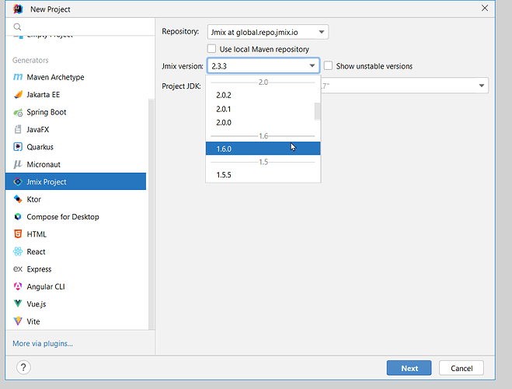Choose version 2.0.2 from the list

263,95
